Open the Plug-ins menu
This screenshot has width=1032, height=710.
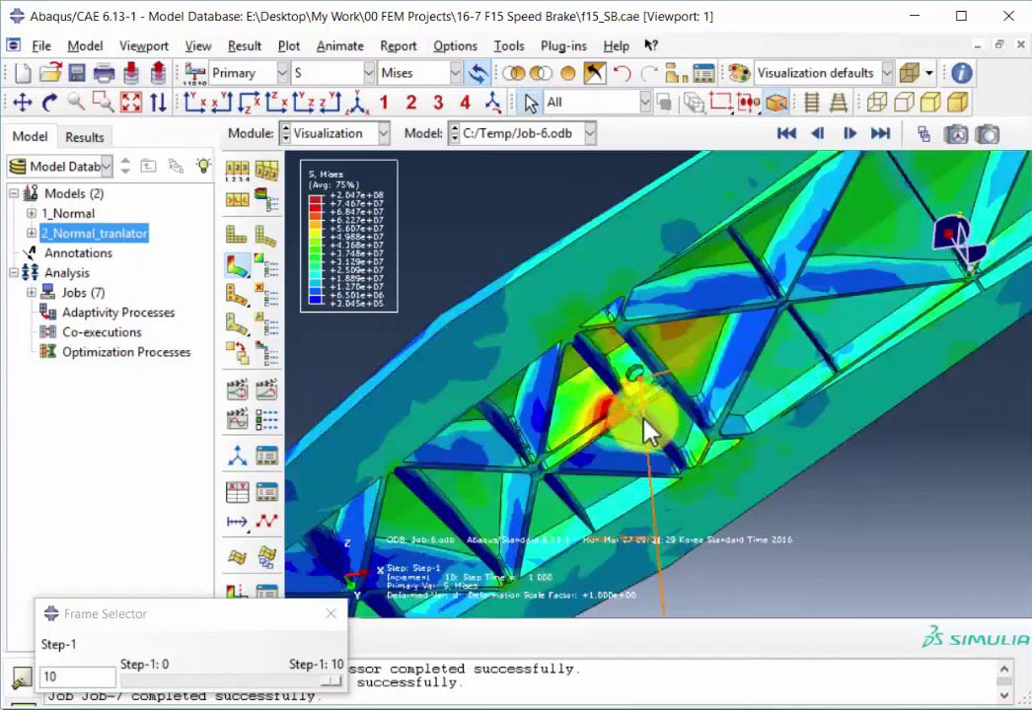coord(563,46)
